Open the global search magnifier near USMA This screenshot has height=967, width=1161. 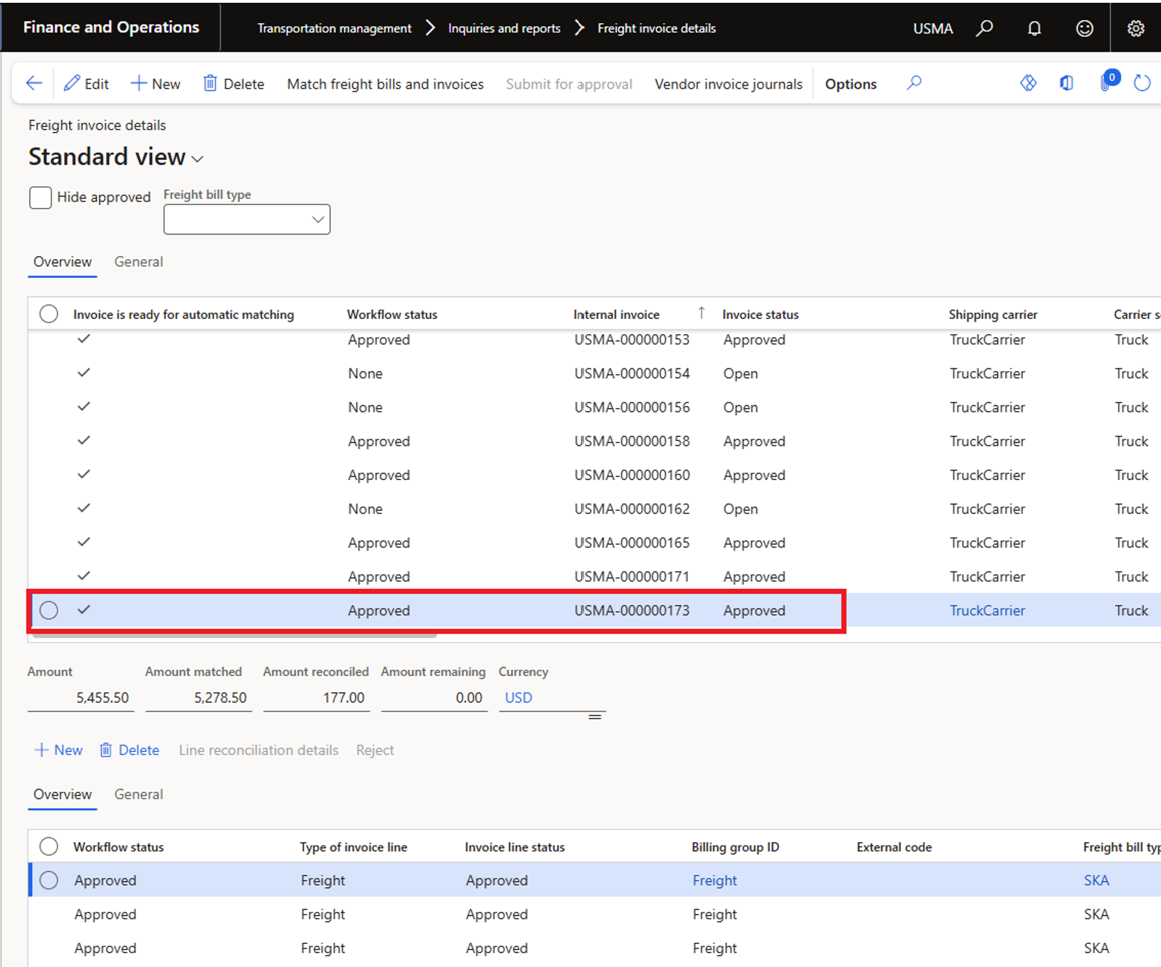click(x=985, y=29)
